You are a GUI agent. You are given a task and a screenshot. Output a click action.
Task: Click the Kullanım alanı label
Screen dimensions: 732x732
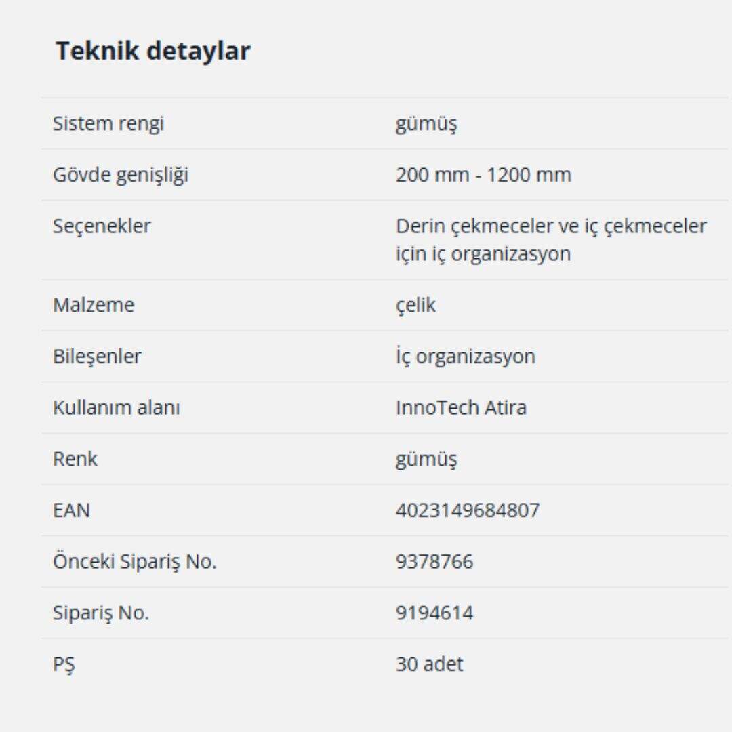pos(117,408)
